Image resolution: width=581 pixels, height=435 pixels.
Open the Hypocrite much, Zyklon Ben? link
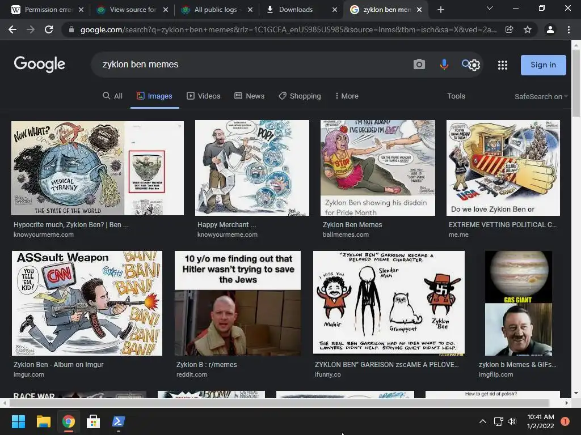click(71, 224)
